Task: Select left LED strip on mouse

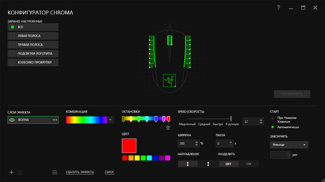Action: click(x=152, y=52)
